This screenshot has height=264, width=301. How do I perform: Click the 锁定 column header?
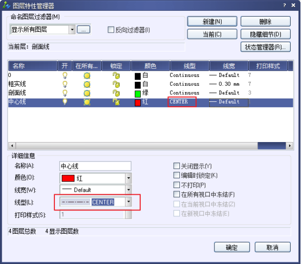[116, 66]
